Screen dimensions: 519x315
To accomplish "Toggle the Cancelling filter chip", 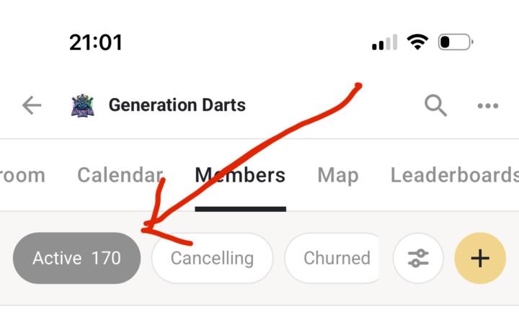I will click(212, 258).
